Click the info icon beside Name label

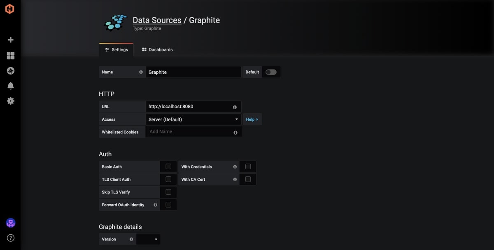(141, 72)
